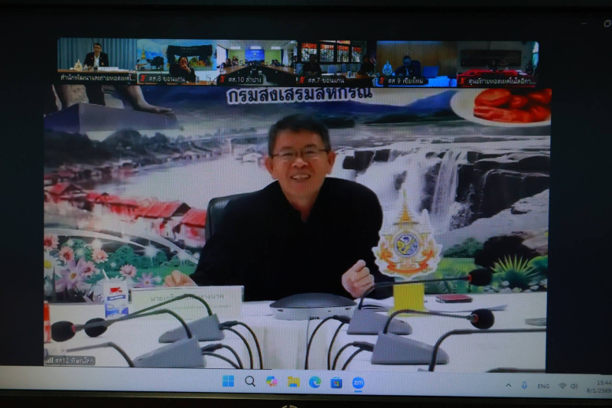Open Microsoft Store from taskbar

pyautogui.click(x=336, y=382)
